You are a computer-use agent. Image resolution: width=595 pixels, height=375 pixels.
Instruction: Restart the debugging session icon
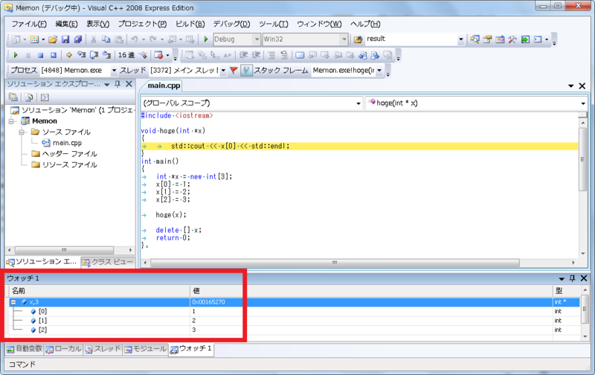[x=54, y=55]
